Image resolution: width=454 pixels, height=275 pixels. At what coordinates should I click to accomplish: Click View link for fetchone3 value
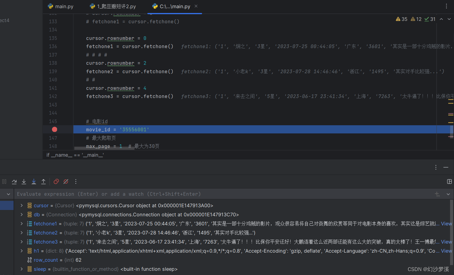point(446,242)
